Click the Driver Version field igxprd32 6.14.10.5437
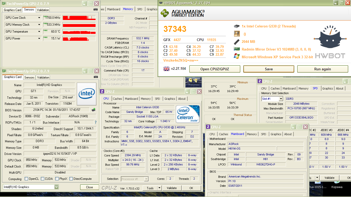 (60, 154)
